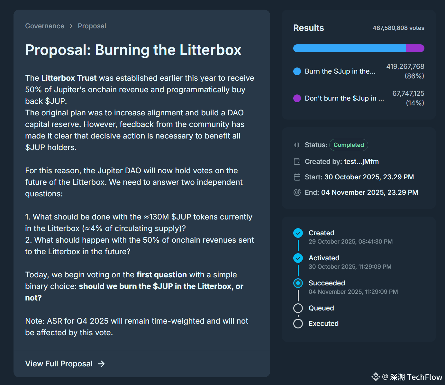Screen dimensions: 445x385
Task: Open the View Full Proposal link
Action: click(x=59, y=364)
